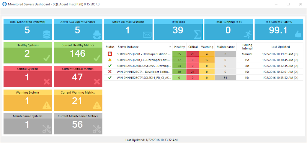Click the X icon in Current Critical Metrics tile
This screenshot has width=307, height=143.
pos(97,82)
